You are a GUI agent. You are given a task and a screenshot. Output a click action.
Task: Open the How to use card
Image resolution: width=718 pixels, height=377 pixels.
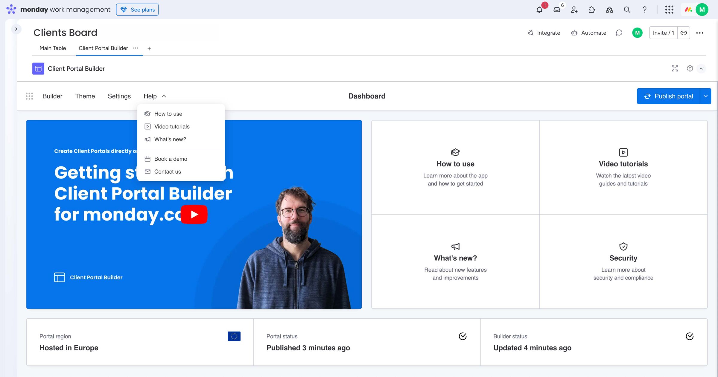pyautogui.click(x=455, y=168)
